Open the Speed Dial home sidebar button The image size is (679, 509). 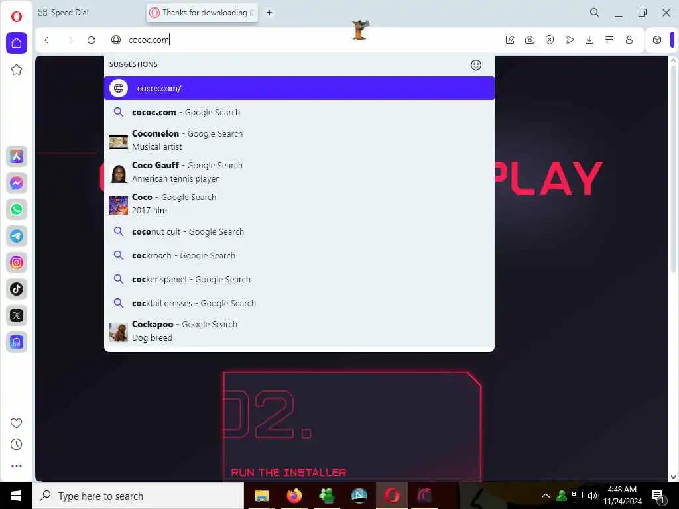tap(17, 43)
